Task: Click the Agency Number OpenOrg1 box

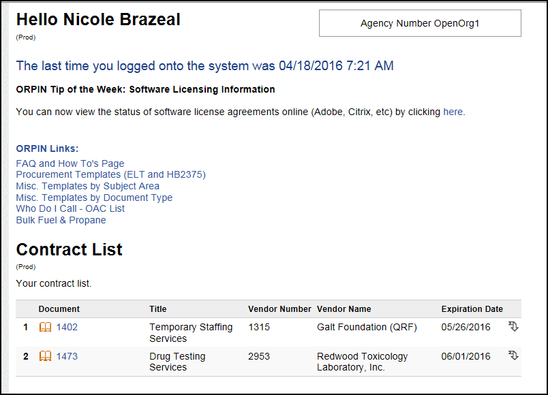Action: coord(420,23)
